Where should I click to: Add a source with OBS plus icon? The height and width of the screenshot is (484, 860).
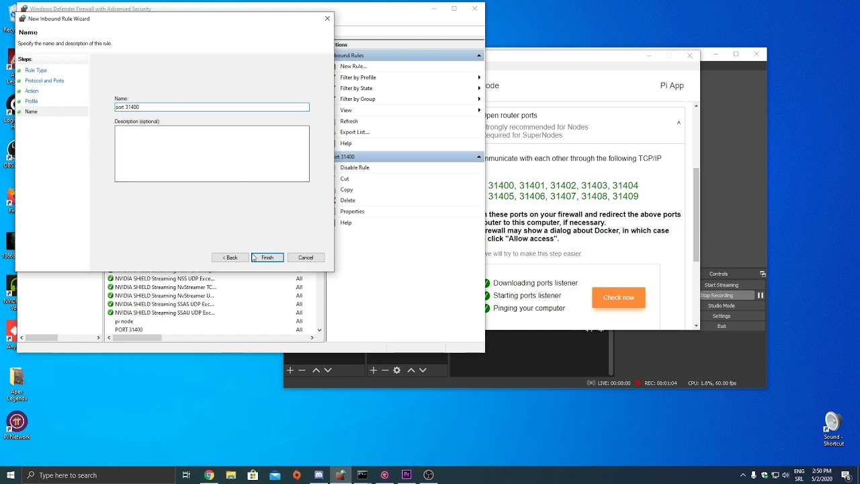pos(373,370)
